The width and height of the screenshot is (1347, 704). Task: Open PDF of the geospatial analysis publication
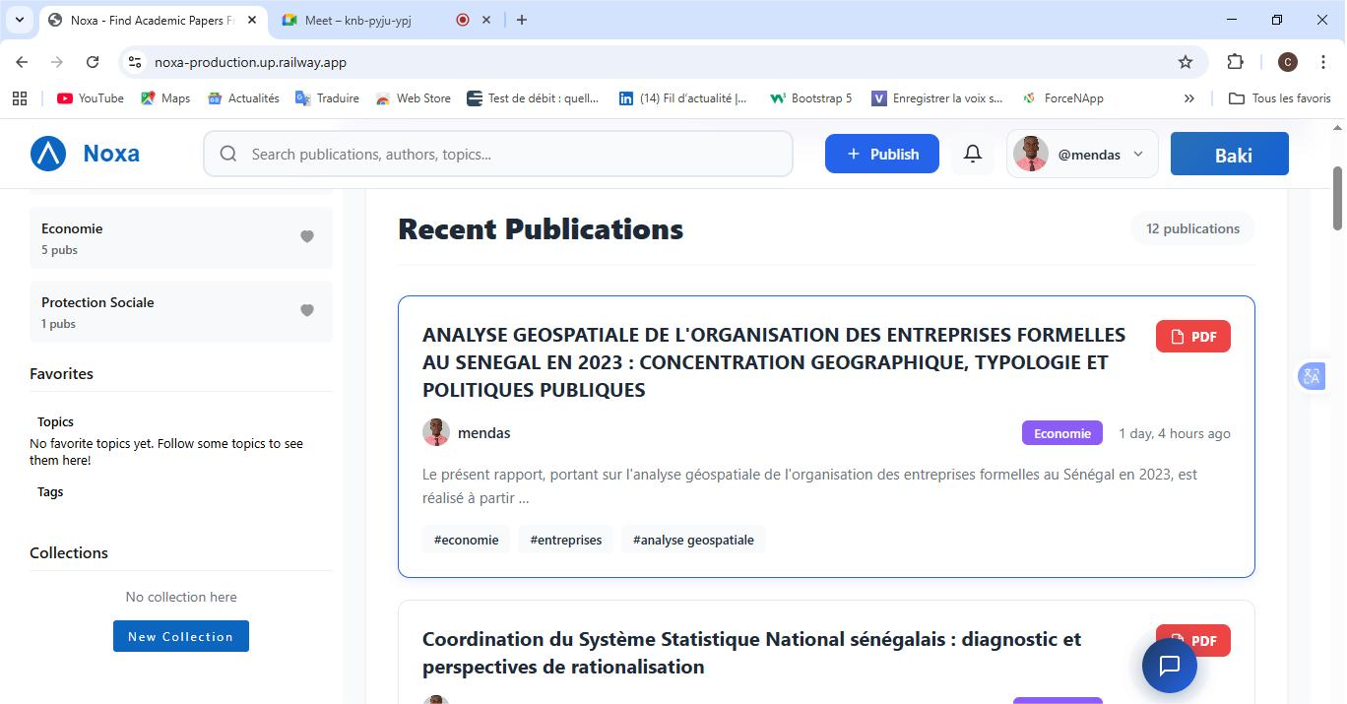[x=1192, y=337]
